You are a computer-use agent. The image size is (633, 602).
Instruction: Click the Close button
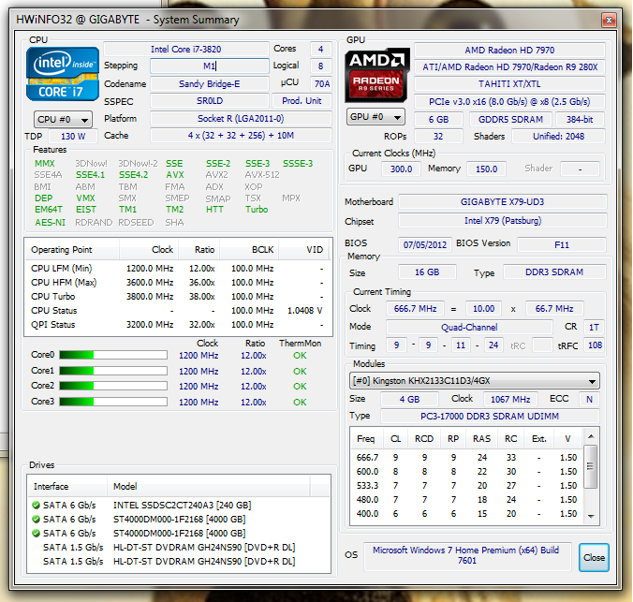(x=594, y=558)
